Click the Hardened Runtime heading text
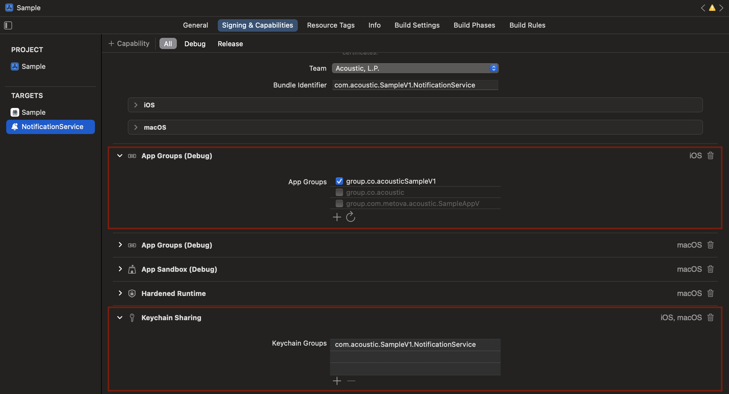Image resolution: width=729 pixels, height=394 pixels. click(173, 293)
